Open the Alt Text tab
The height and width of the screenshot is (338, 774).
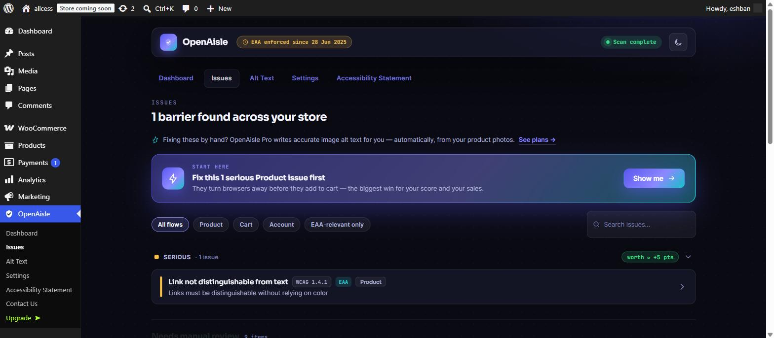point(262,78)
